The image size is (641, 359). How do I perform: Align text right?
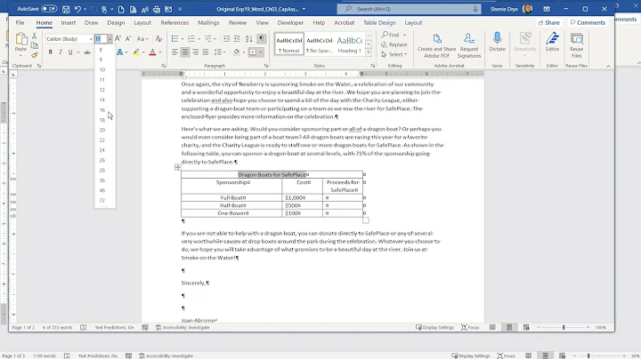tap(195, 52)
